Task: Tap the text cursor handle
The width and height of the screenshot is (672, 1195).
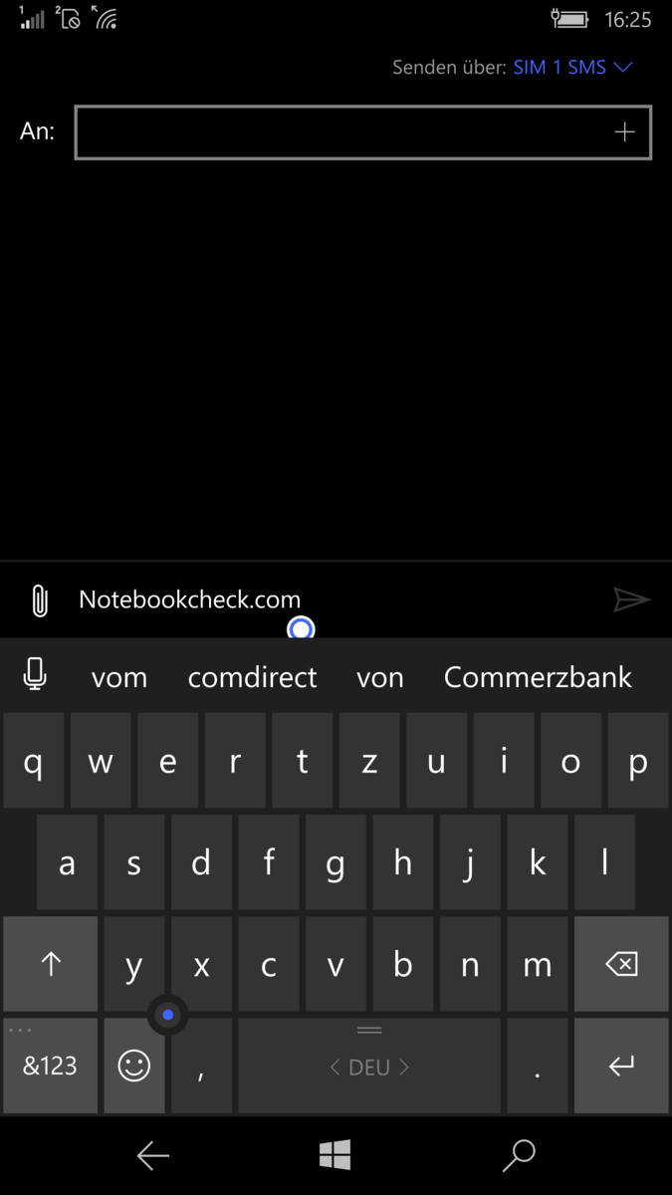Action: [301, 628]
